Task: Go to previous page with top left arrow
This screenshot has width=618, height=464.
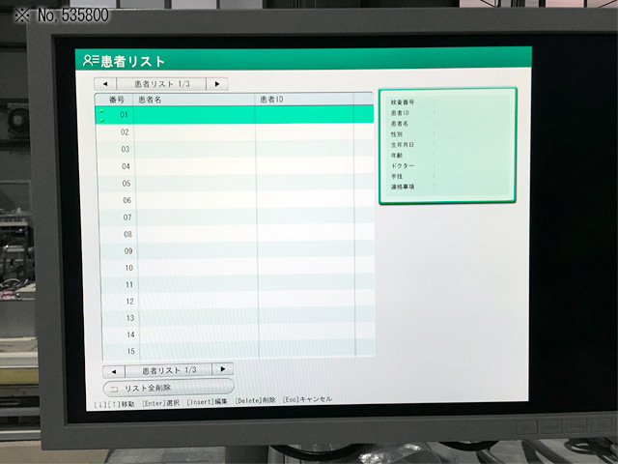Action: coord(105,84)
